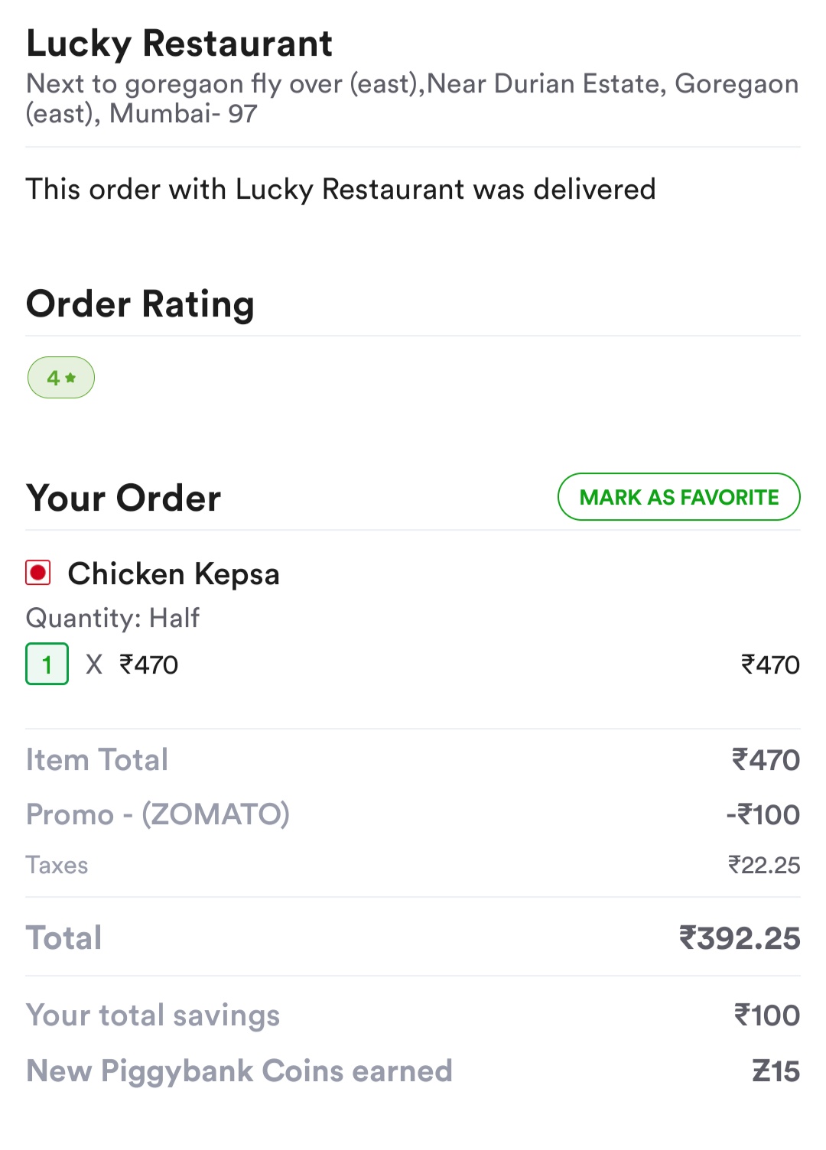This screenshot has width=826, height=1150.
Task: Click the 4-star order rating badge
Action: coord(61,378)
